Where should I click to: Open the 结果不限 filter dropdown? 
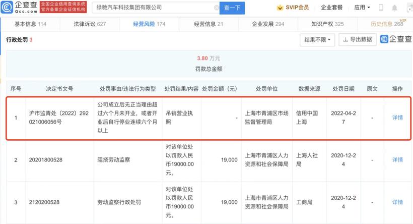tap(316, 39)
